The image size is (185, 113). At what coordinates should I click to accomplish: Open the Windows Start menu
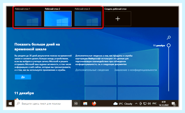click(x=10, y=103)
